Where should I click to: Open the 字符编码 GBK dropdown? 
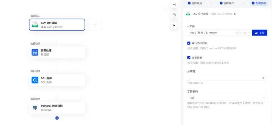227,98
